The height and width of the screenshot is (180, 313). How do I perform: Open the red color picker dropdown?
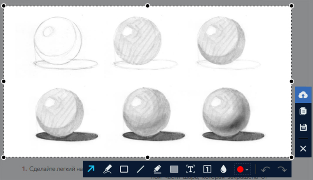[x=247, y=169]
